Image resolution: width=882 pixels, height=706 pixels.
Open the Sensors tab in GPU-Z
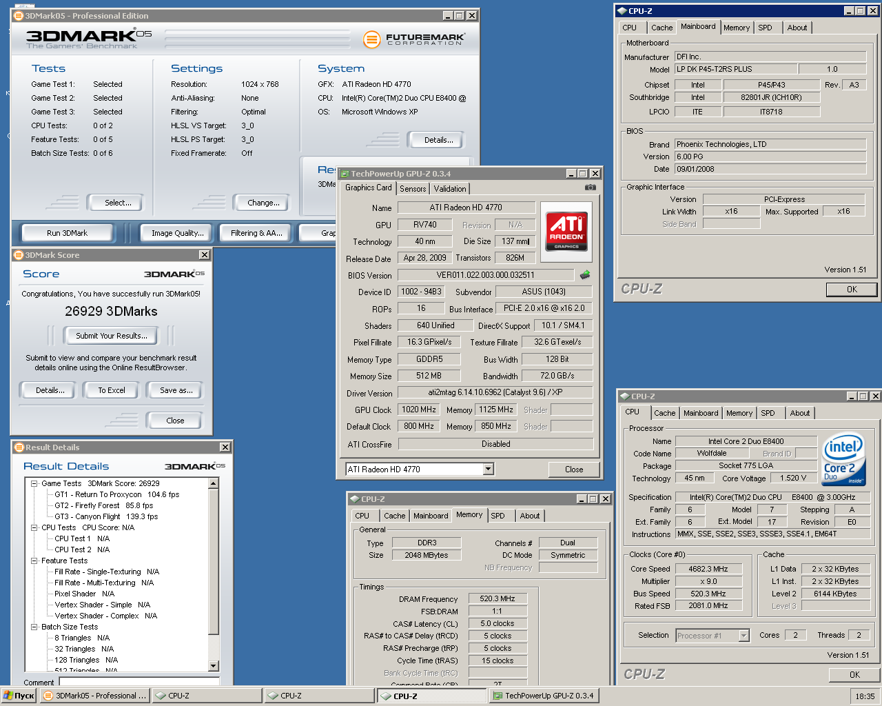pos(413,189)
